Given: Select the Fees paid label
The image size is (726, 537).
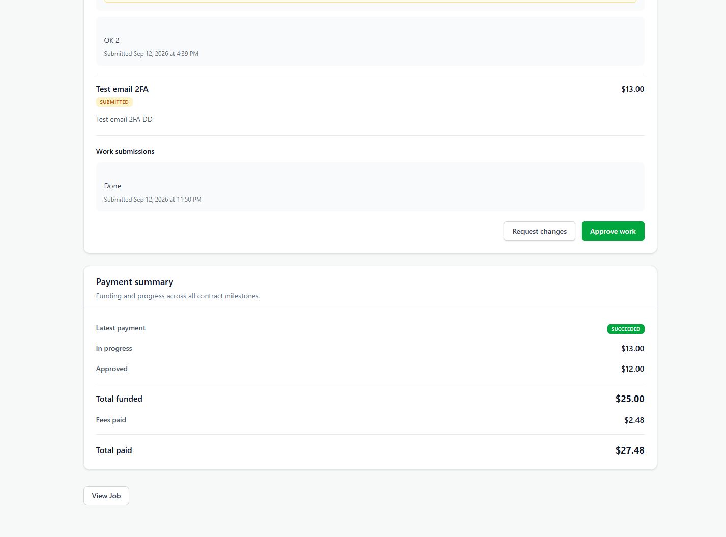Looking at the screenshot, I should coord(111,420).
